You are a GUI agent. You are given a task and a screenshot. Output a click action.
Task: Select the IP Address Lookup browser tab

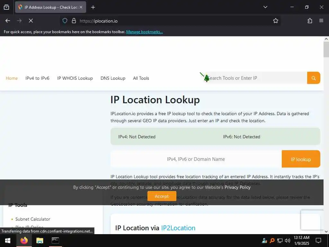click(50, 7)
